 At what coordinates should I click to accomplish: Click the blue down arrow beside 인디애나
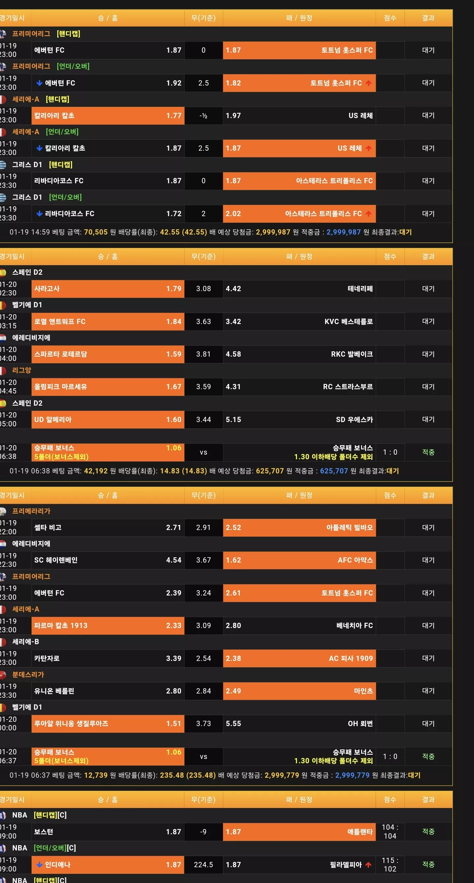39,865
